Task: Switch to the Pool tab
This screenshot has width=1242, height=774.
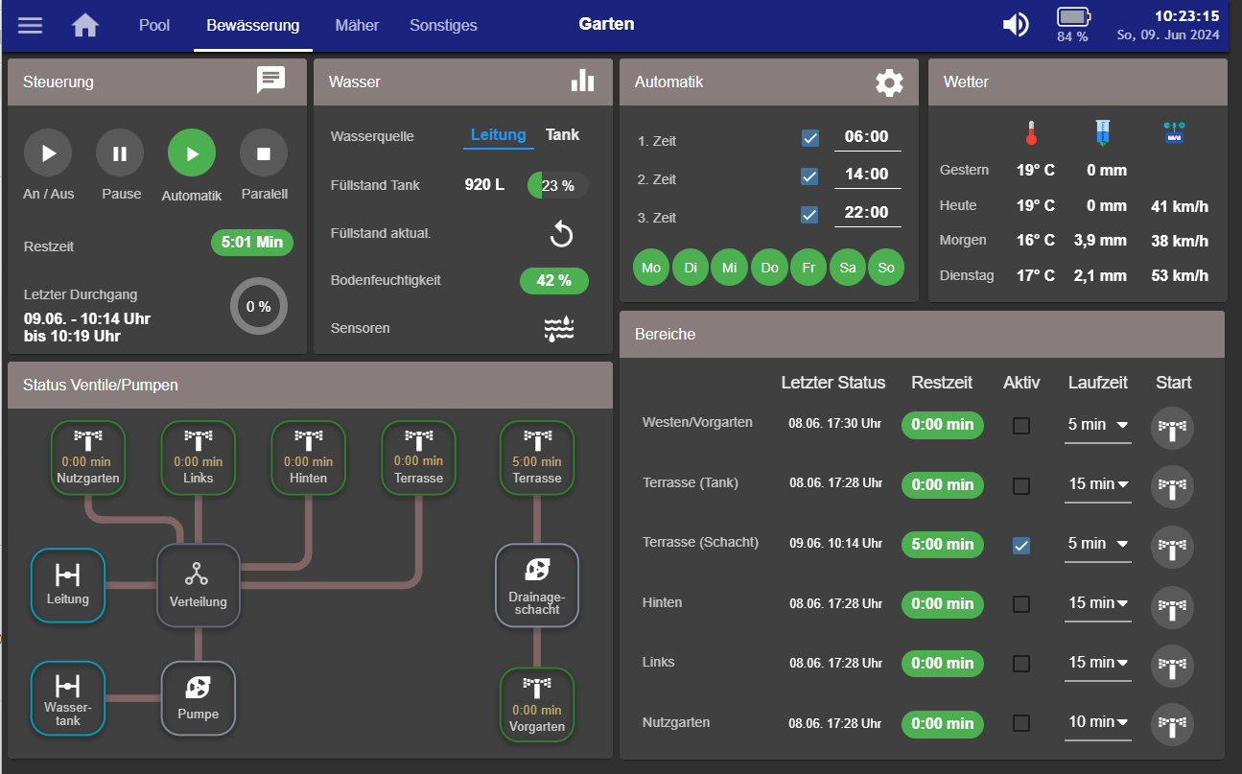Action: coord(154,26)
